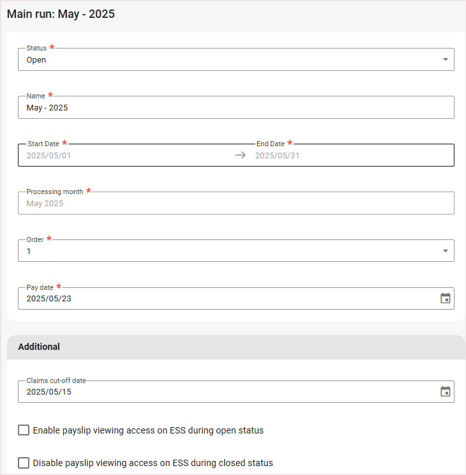The width and height of the screenshot is (466, 475).
Task: Click the Order field value '1'
Action: [x=29, y=252]
